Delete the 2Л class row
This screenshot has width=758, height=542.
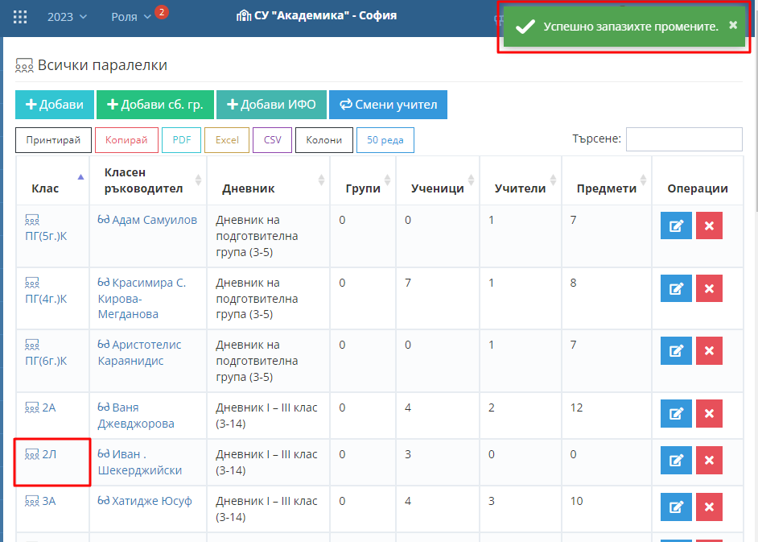click(709, 460)
